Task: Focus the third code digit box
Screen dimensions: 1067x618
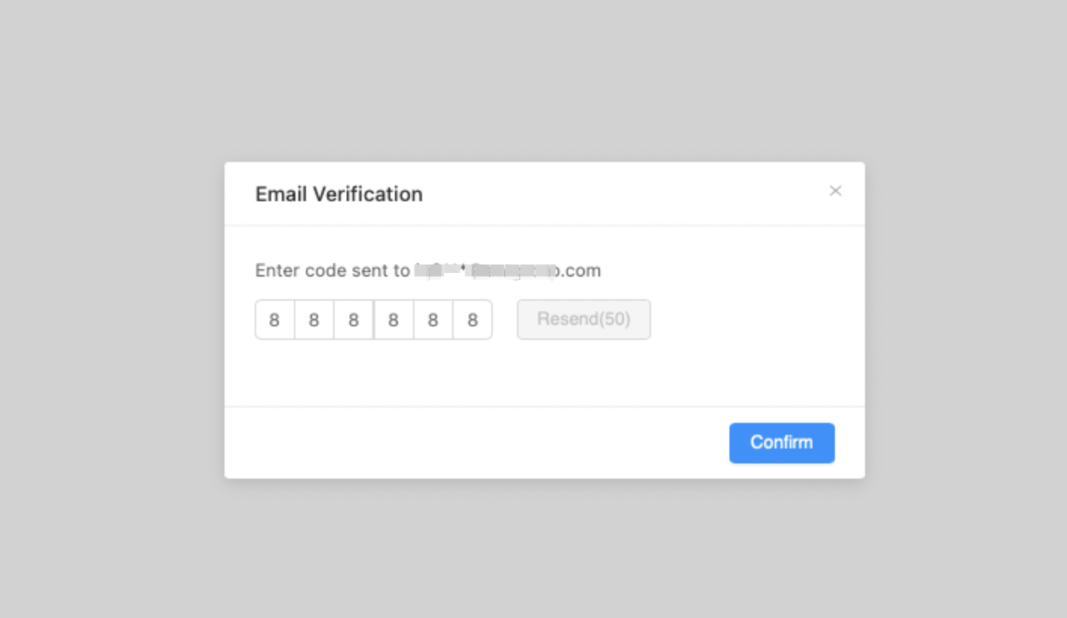Action: pyautogui.click(x=353, y=320)
